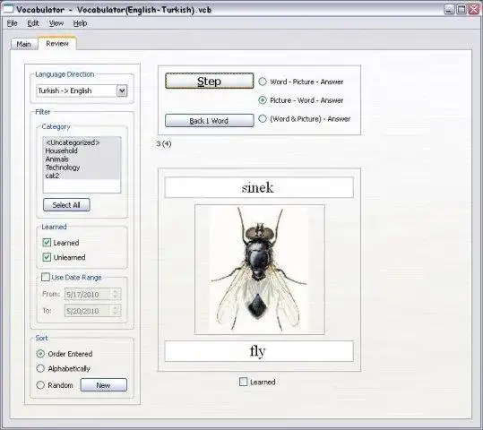Click the To date spinner arrows

[116, 311]
